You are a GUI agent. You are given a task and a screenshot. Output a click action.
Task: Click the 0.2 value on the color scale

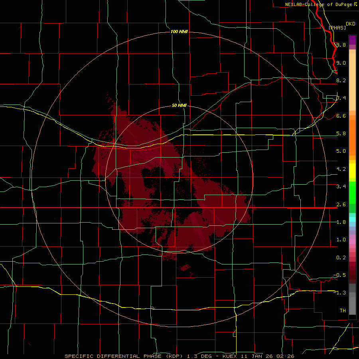(341, 258)
